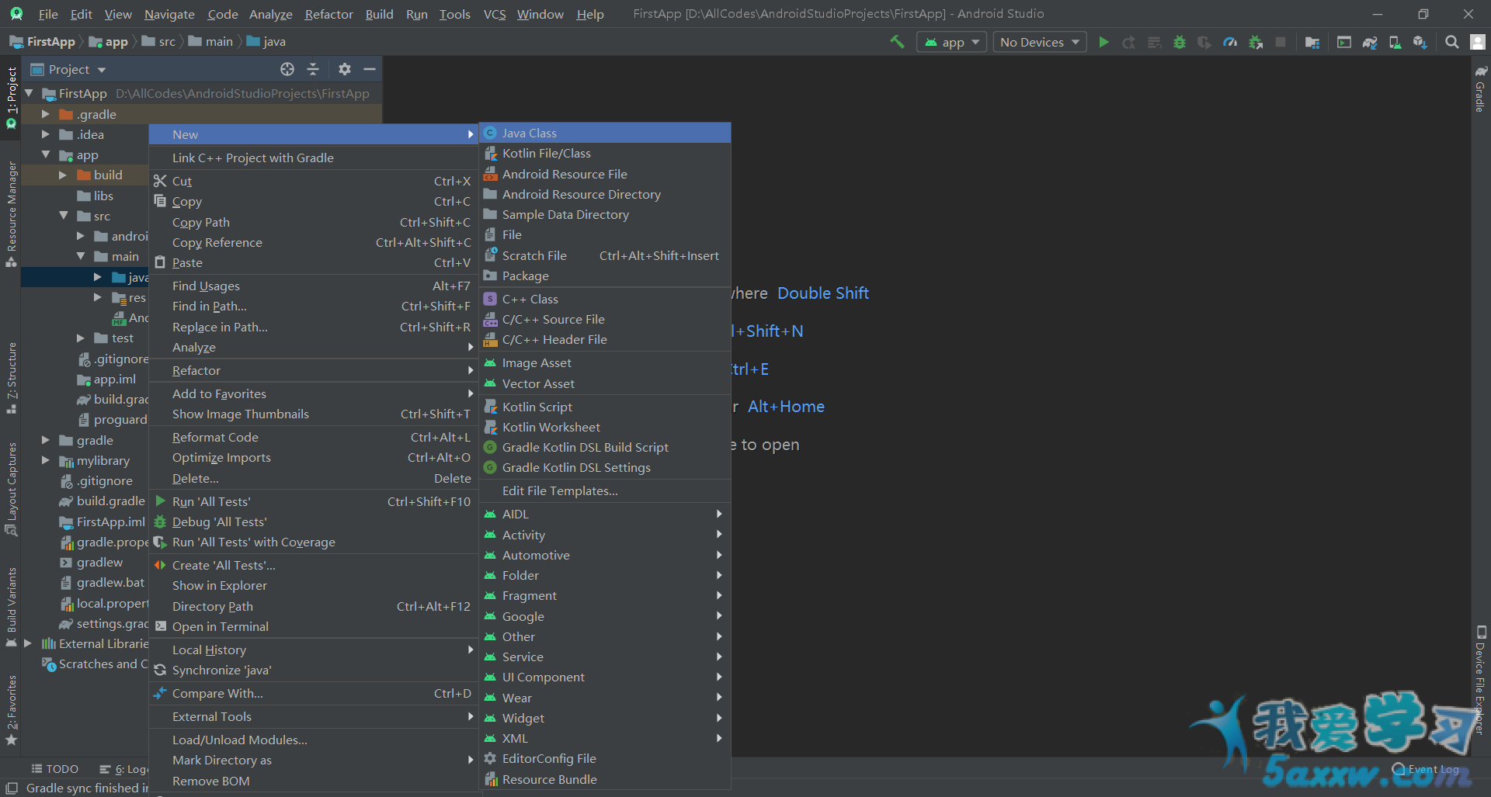Screen dimensions: 1491x797
Task: Expand External Libraries node arrow
Action: tap(28, 643)
